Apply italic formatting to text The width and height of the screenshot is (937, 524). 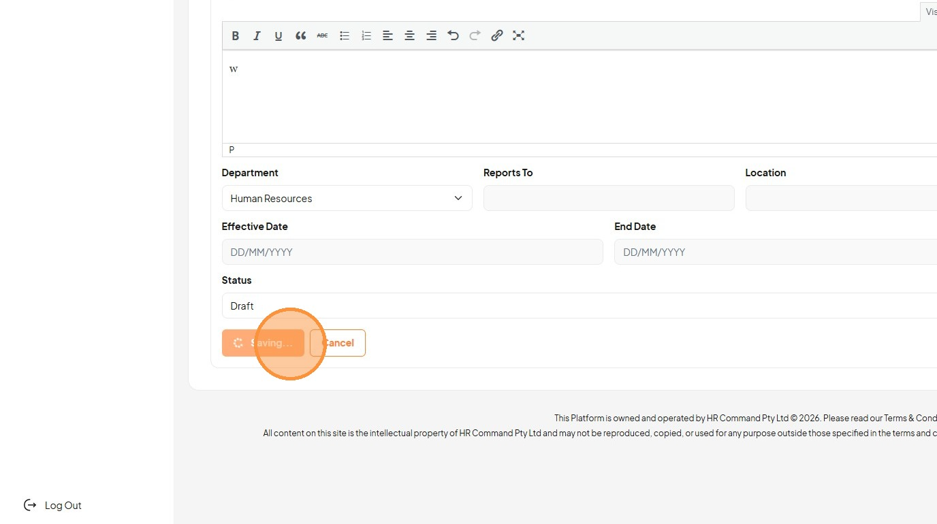pyautogui.click(x=257, y=36)
